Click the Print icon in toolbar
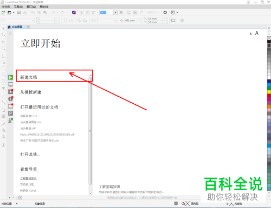 25,12
